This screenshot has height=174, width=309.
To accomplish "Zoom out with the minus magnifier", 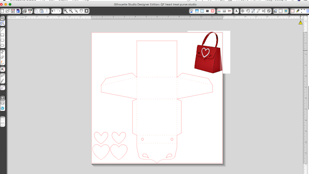I will (71, 11).
